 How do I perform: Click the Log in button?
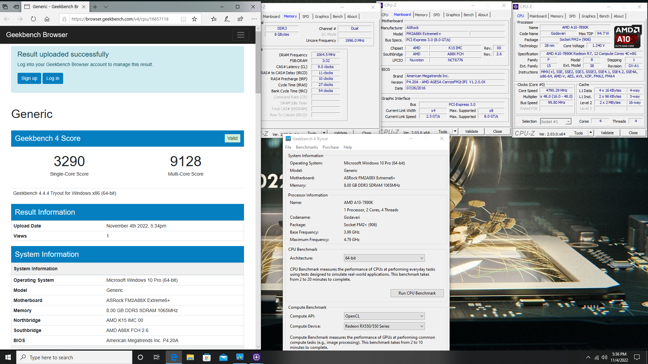click(x=53, y=78)
